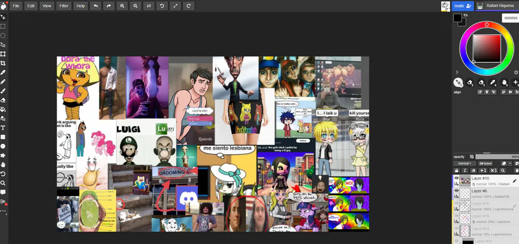Rotate the view counter-clockwise
519x244 pixels.
pos(162,6)
